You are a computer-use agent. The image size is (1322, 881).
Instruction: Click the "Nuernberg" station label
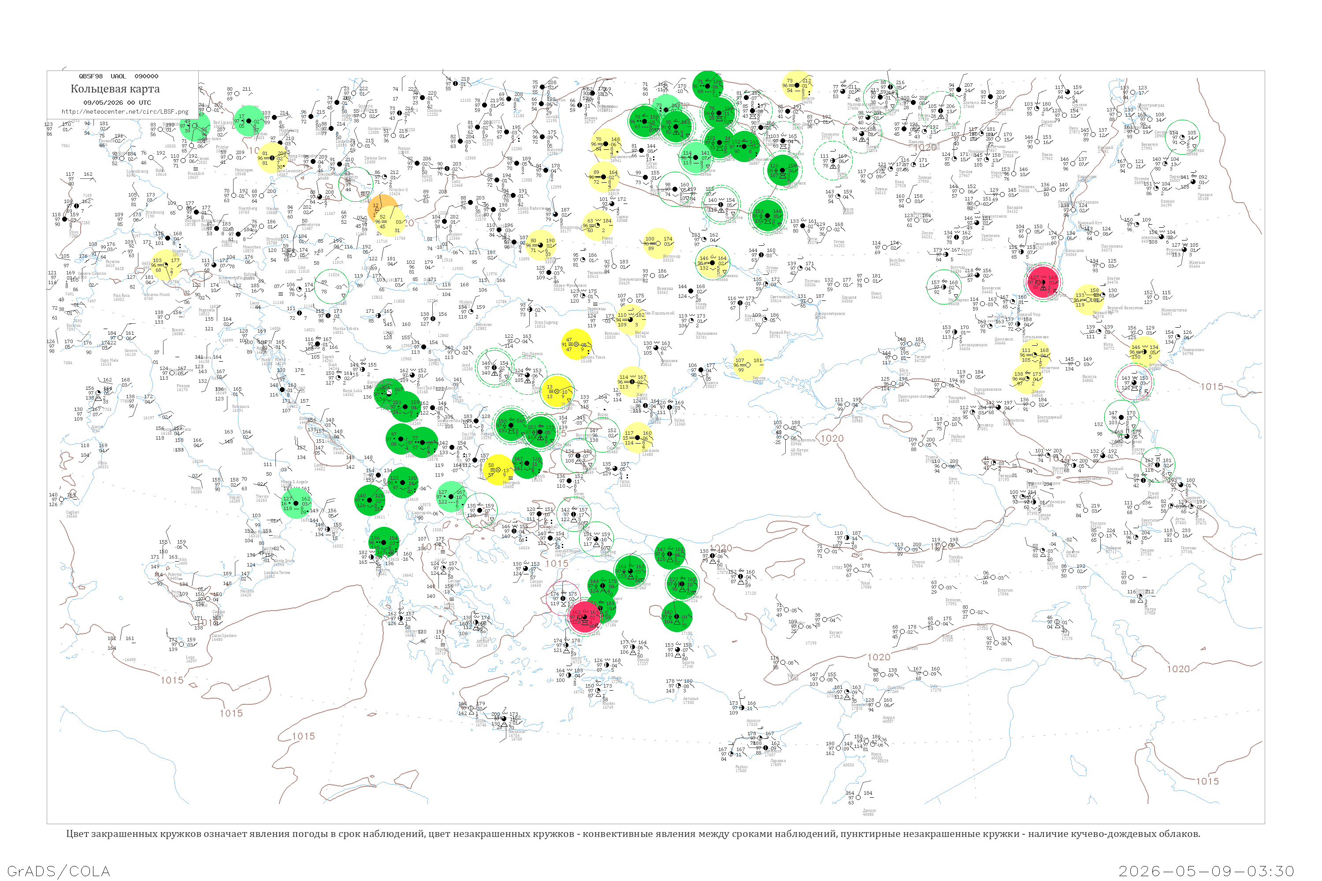coord(247,208)
